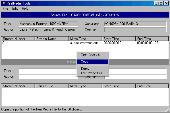Click start time 00:00:00:00.0 cell
This screenshot has width=170, height=113.
tap(112, 43)
